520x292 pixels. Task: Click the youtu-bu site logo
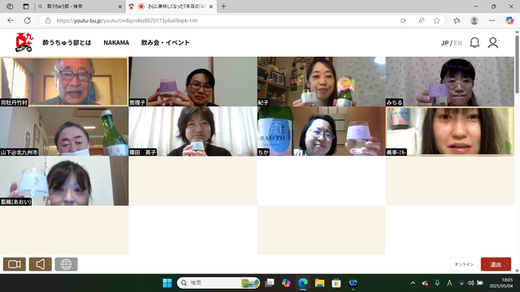click(x=24, y=42)
